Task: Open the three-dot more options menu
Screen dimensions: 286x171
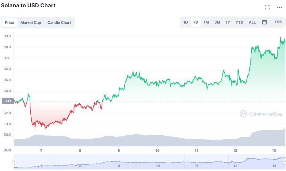Action: (279, 7)
